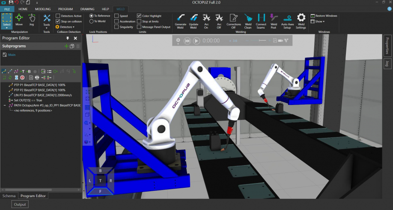Open Weld Settings gear

point(301,21)
